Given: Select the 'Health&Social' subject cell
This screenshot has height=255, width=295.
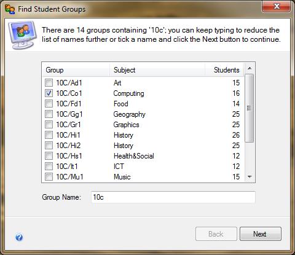Looking at the screenshot, I should pos(134,156).
